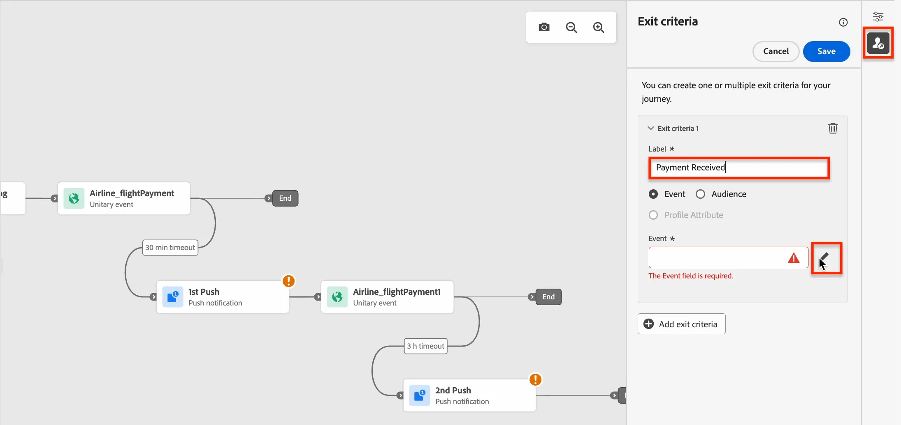Cancel the exit criteria changes

coord(776,51)
